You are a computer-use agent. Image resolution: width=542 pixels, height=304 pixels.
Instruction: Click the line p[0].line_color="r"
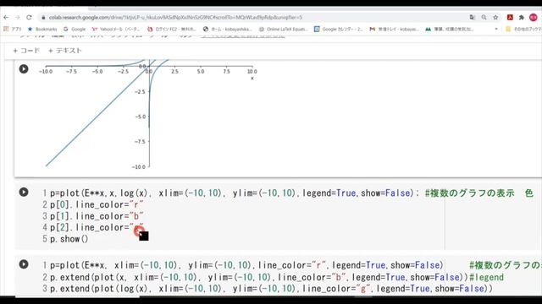pos(97,204)
